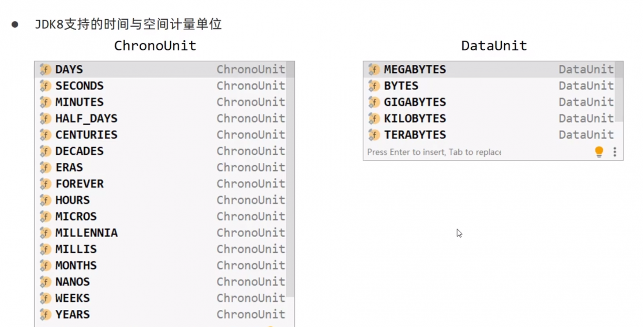Click the field icon beside HALF_DAYS
Viewport: 643px width, 327px height.
pyautogui.click(x=46, y=119)
